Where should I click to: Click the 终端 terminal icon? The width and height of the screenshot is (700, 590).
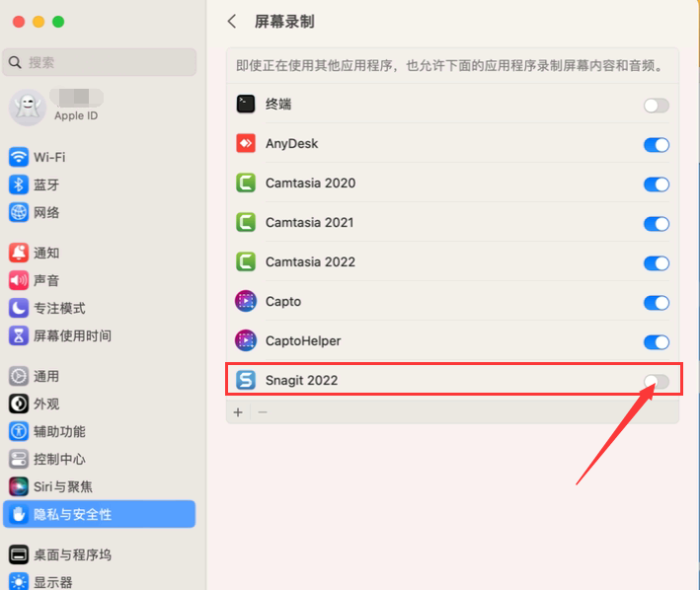(246, 104)
